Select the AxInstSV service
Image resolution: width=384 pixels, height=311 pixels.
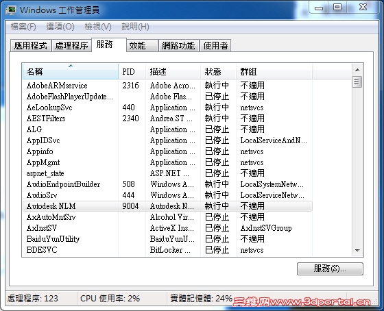(x=167, y=228)
